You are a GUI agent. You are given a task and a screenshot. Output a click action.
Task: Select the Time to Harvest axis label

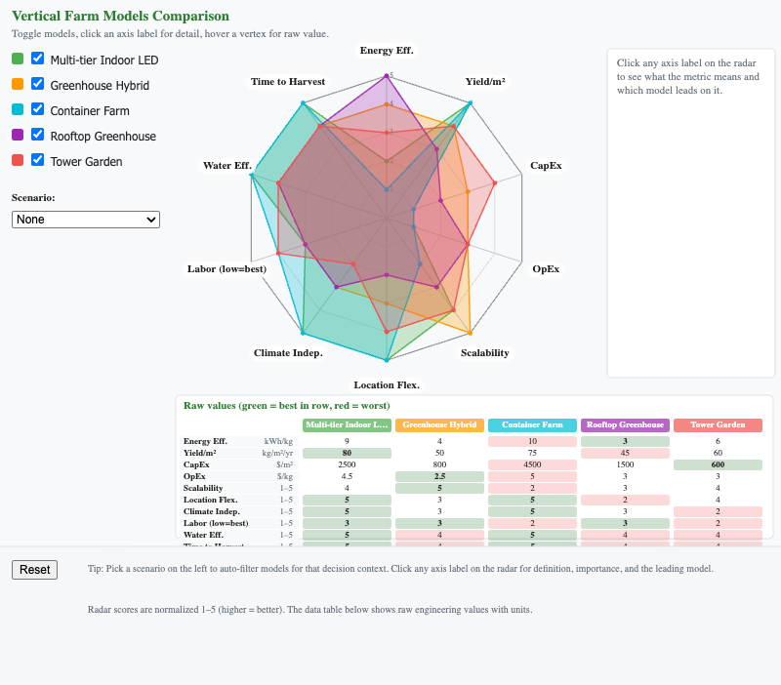(x=288, y=82)
